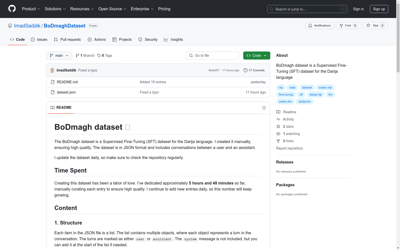Viewport: 400px width, 250px height.
Task: Open the 'Added 19 entries' commit message
Action: [x=153, y=82]
